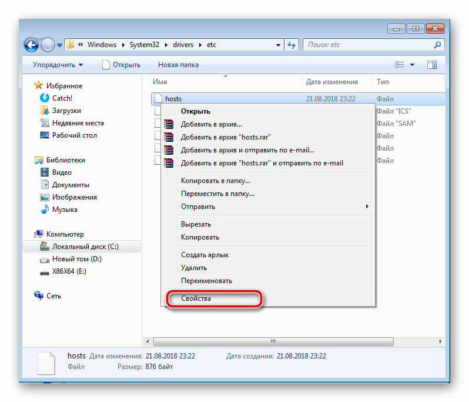
Task: Choose Копировать in context menu
Action: click(267, 237)
